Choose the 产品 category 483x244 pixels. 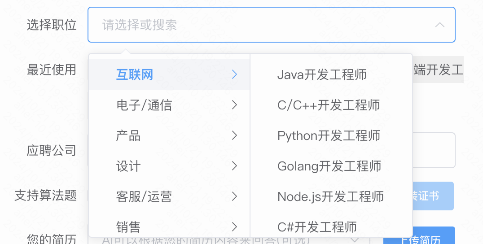click(x=128, y=135)
